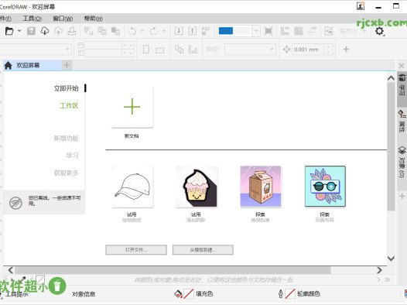Click the vertical scrollbar down arrow
The height and width of the screenshot is (305, 407).
[391, 259]
